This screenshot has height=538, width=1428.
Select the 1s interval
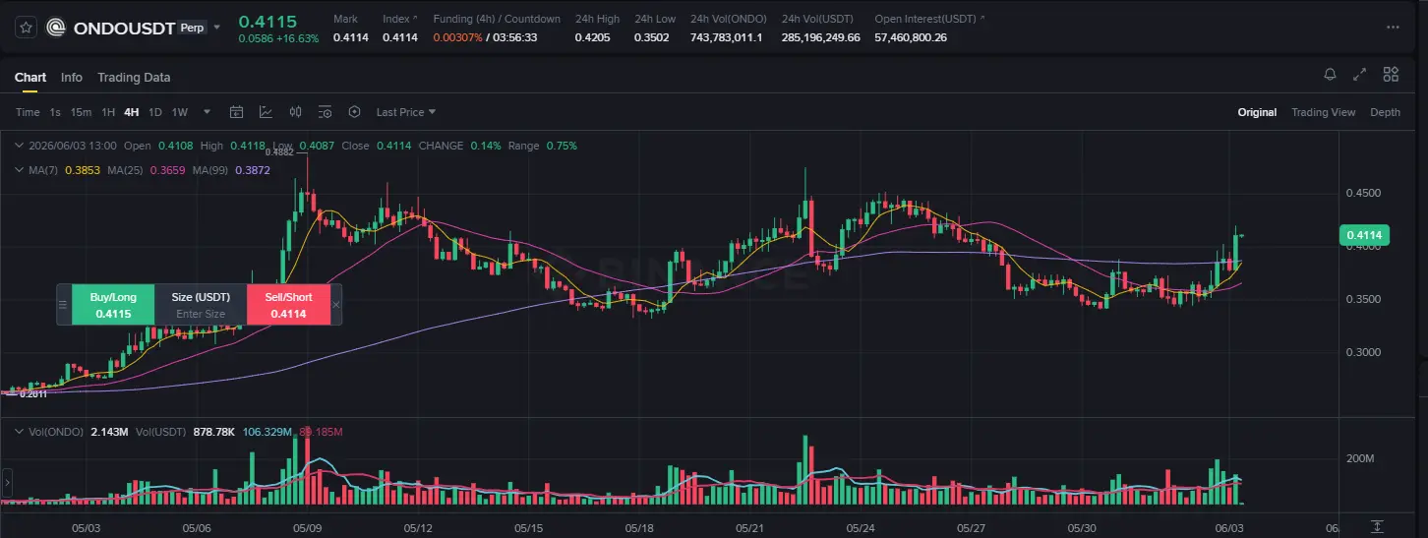click(55, 112)
